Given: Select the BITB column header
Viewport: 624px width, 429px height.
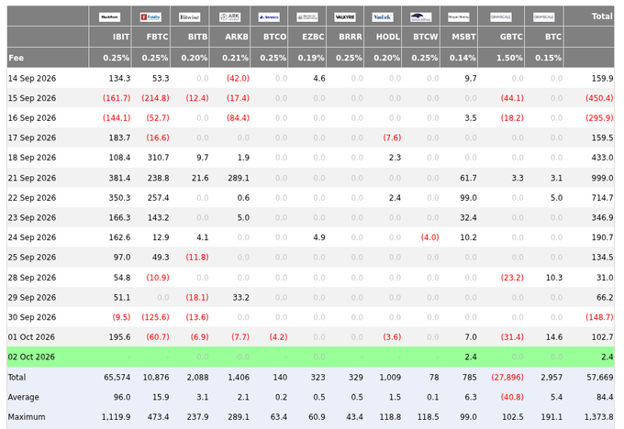Looking at the screenshot, I should (x=197, y=37).
